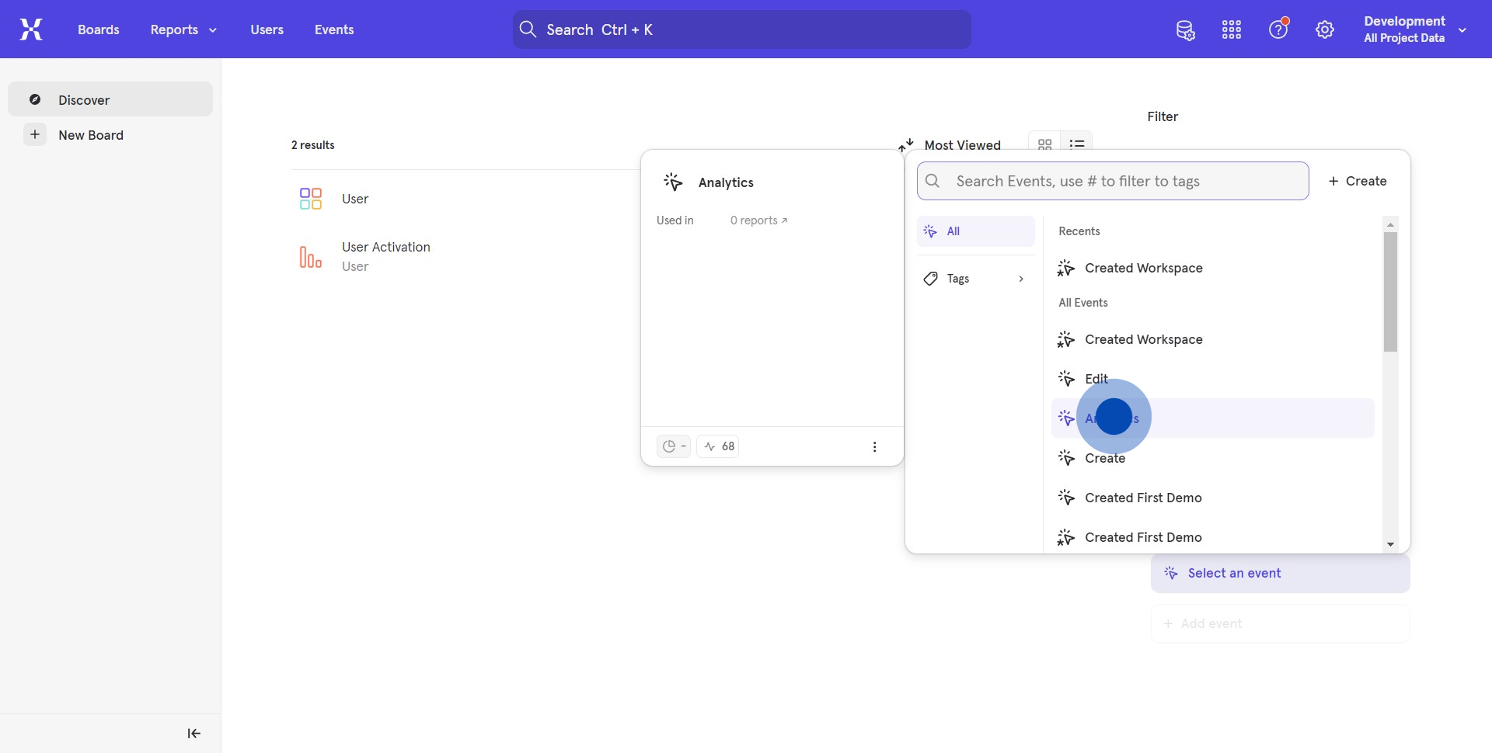Click the event list scrollbar down arrow
Screen dimensions: 1492x753
point(1390,545)
